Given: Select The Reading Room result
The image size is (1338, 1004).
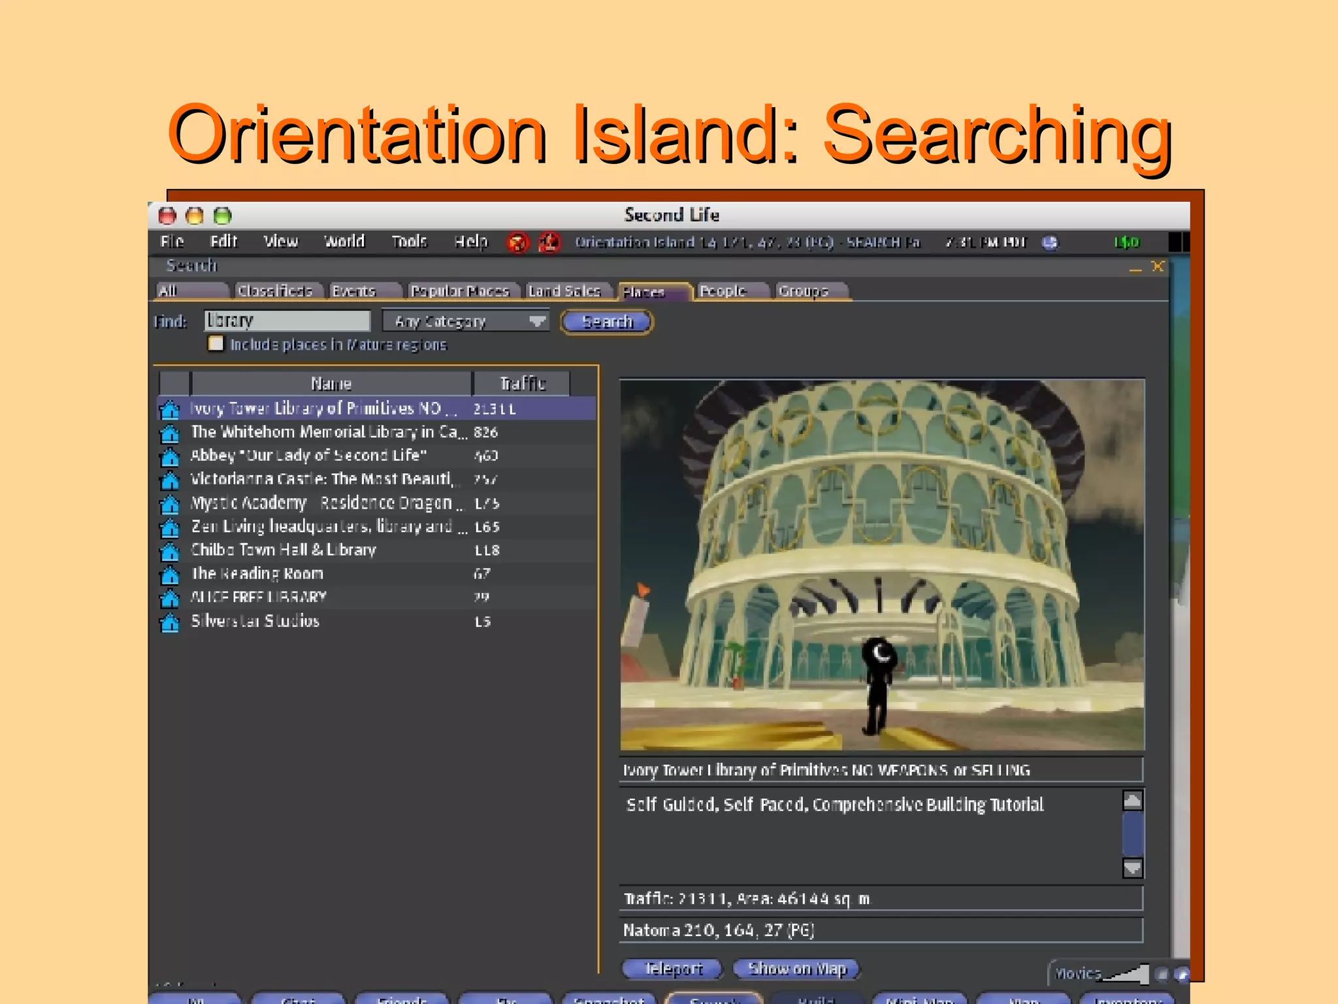Looking at the screenshot, I should (x=376, y=575).
